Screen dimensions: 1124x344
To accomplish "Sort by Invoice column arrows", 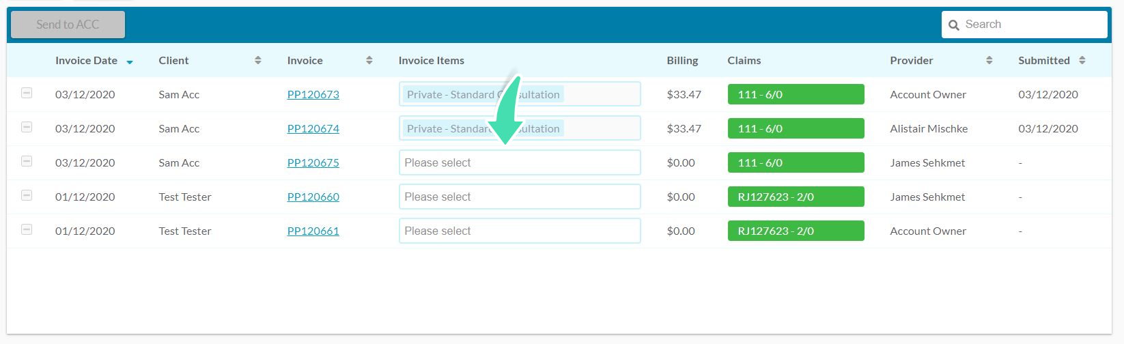I will click(369, 60).
